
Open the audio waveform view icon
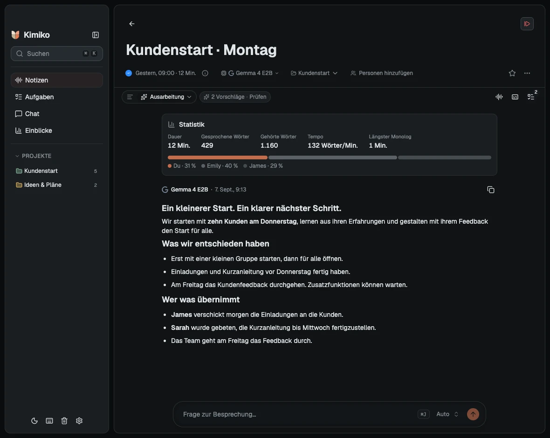point(499,97)
